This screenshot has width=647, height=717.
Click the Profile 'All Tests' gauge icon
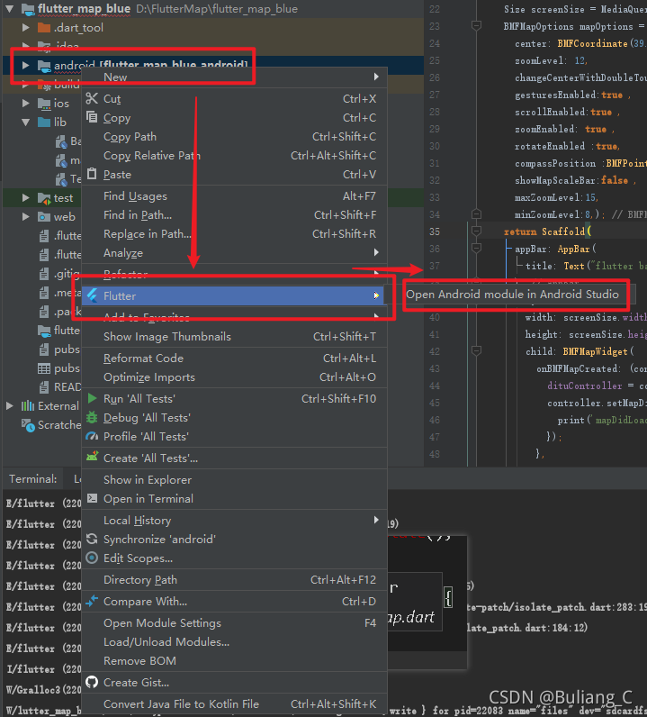point(92,436)
